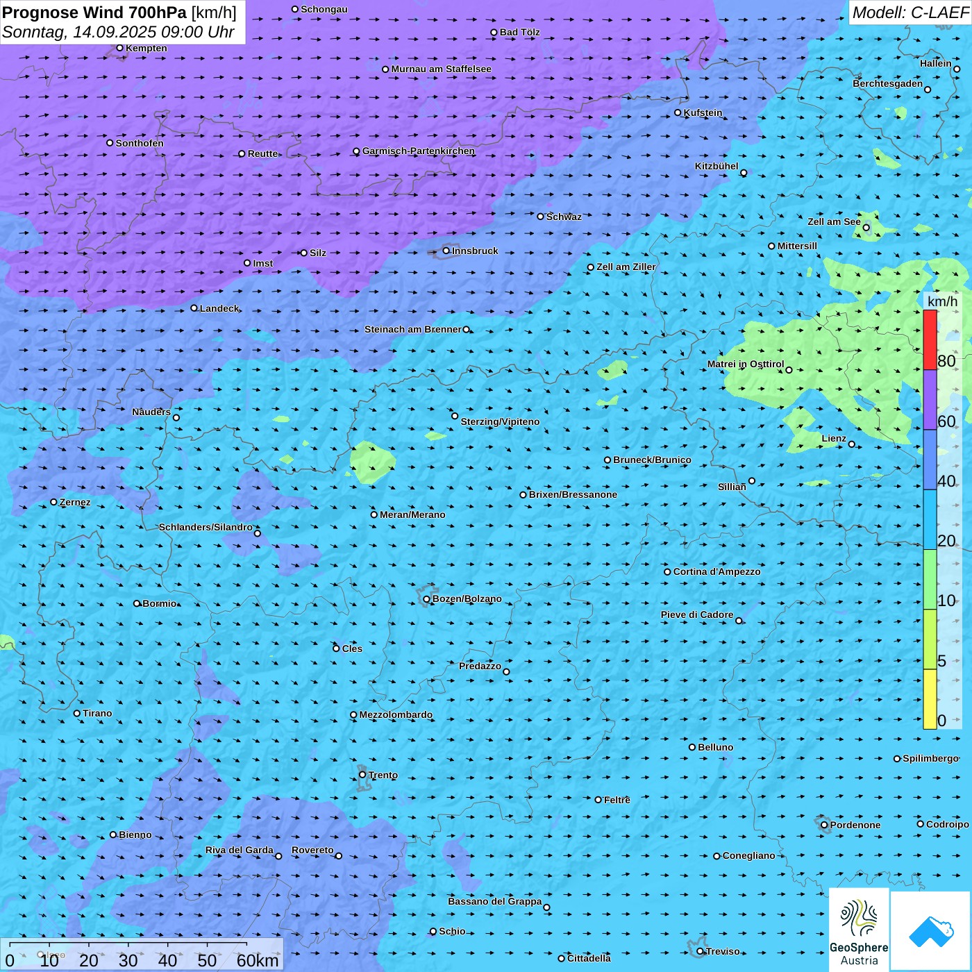The image size is (972, 972).
Task: Click the 'Sonthofen' label
Action: pyautogui.click(x=140, y=143)
